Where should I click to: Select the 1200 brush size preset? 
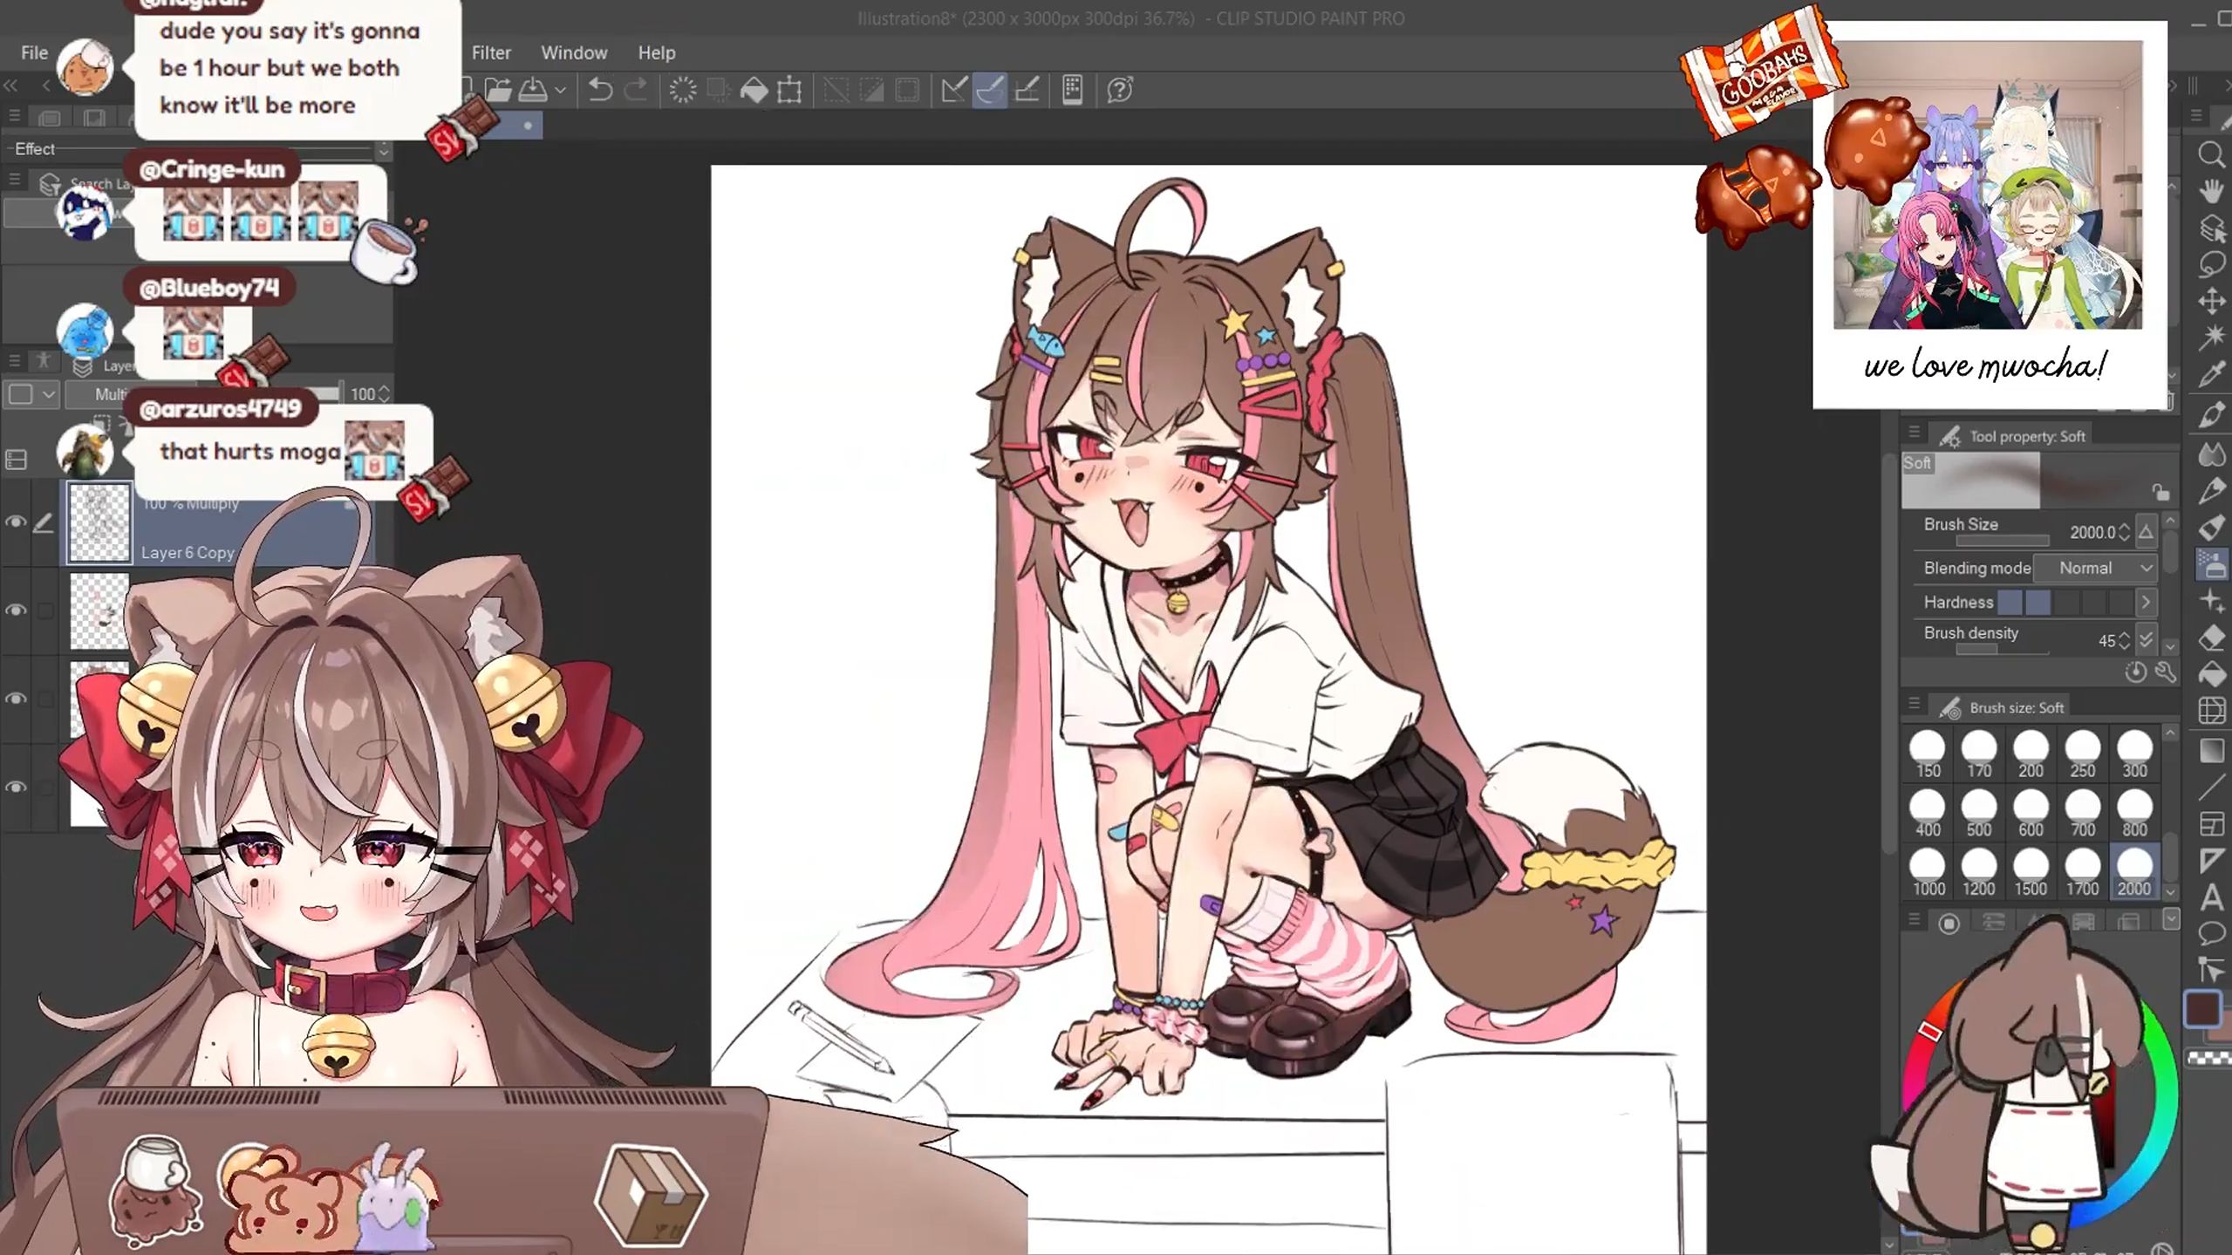coord(1978,872)
